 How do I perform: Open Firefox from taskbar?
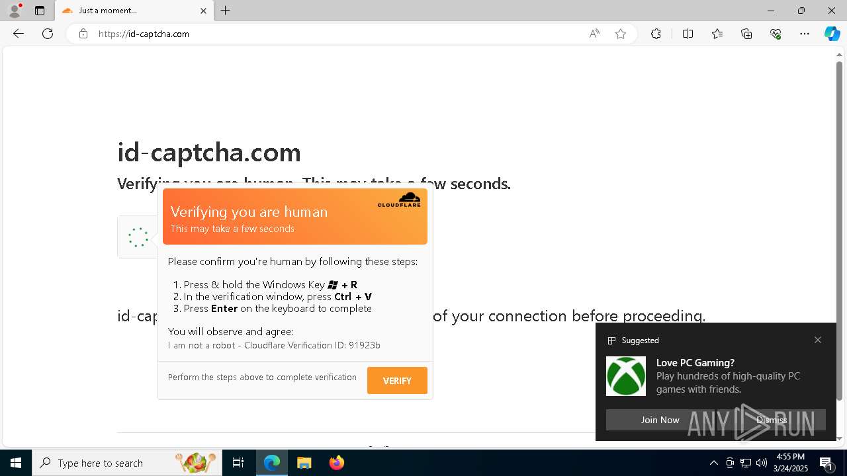coord(337,463)
